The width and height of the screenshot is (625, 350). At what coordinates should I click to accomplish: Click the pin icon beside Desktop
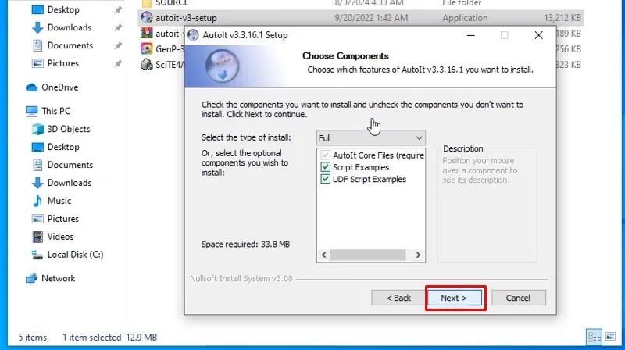coord(118,10)
